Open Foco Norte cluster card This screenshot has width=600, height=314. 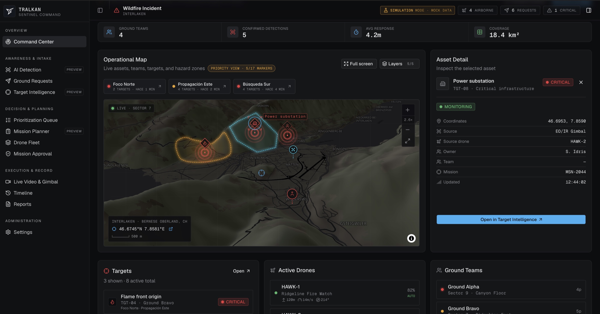pos(134,87)
